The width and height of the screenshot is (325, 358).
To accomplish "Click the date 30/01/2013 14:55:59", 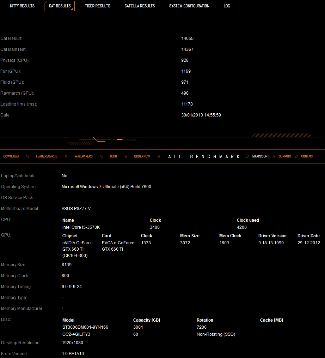I will pyautogui.click(x=201, y=115).
